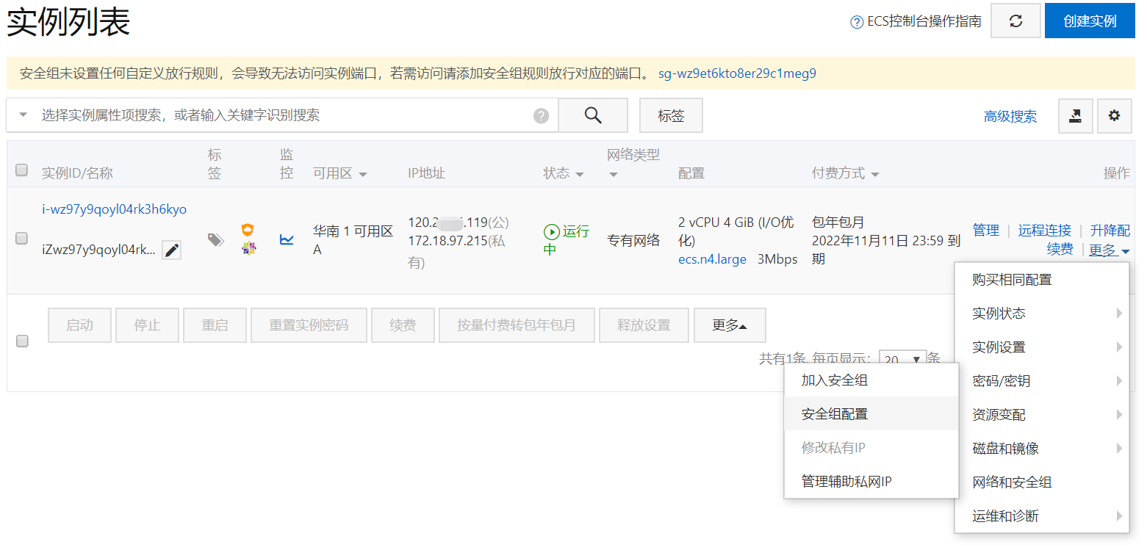Click the 启动 batch button
Image resolution: width=1147 pixels, height=550 pixels.
(80, 325)
